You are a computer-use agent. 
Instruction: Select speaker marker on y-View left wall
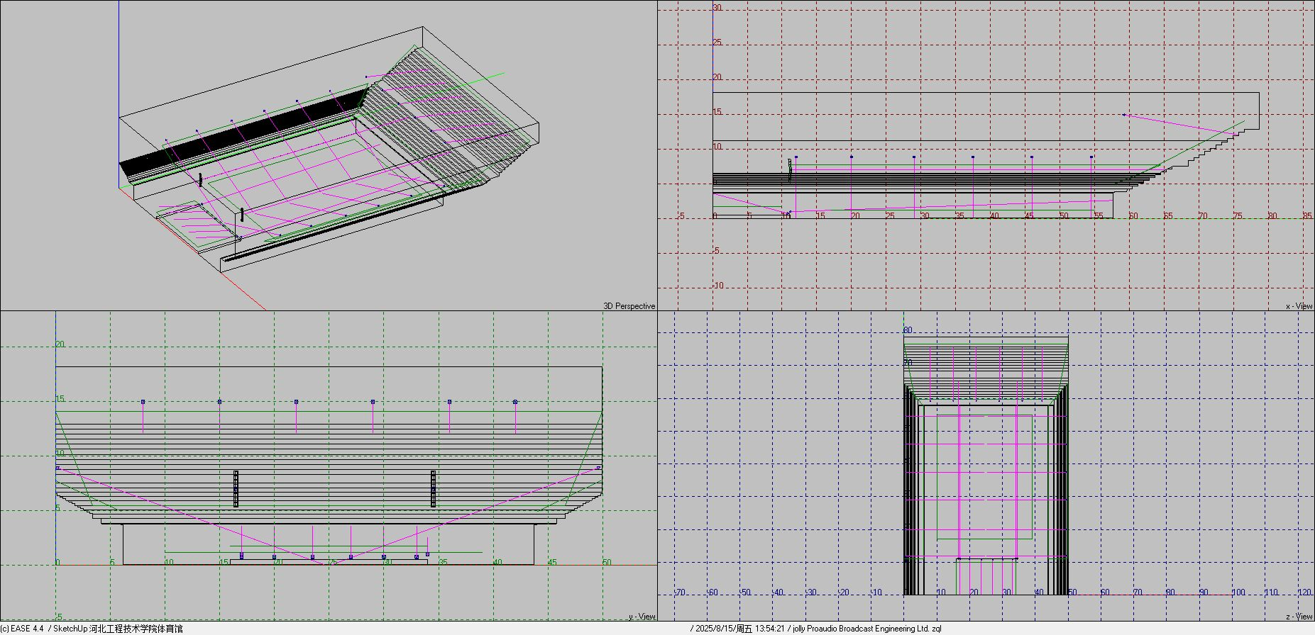pyautogui.click(x=58, y=468)
